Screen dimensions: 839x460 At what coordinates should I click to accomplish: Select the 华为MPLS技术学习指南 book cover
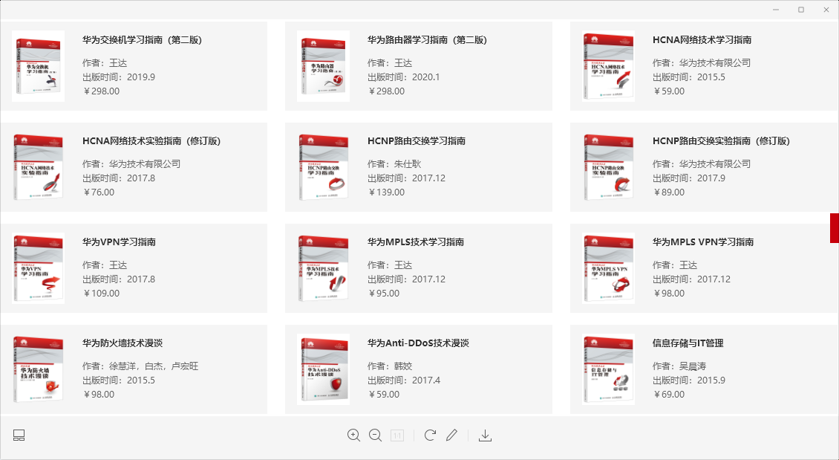click(323, 268)
